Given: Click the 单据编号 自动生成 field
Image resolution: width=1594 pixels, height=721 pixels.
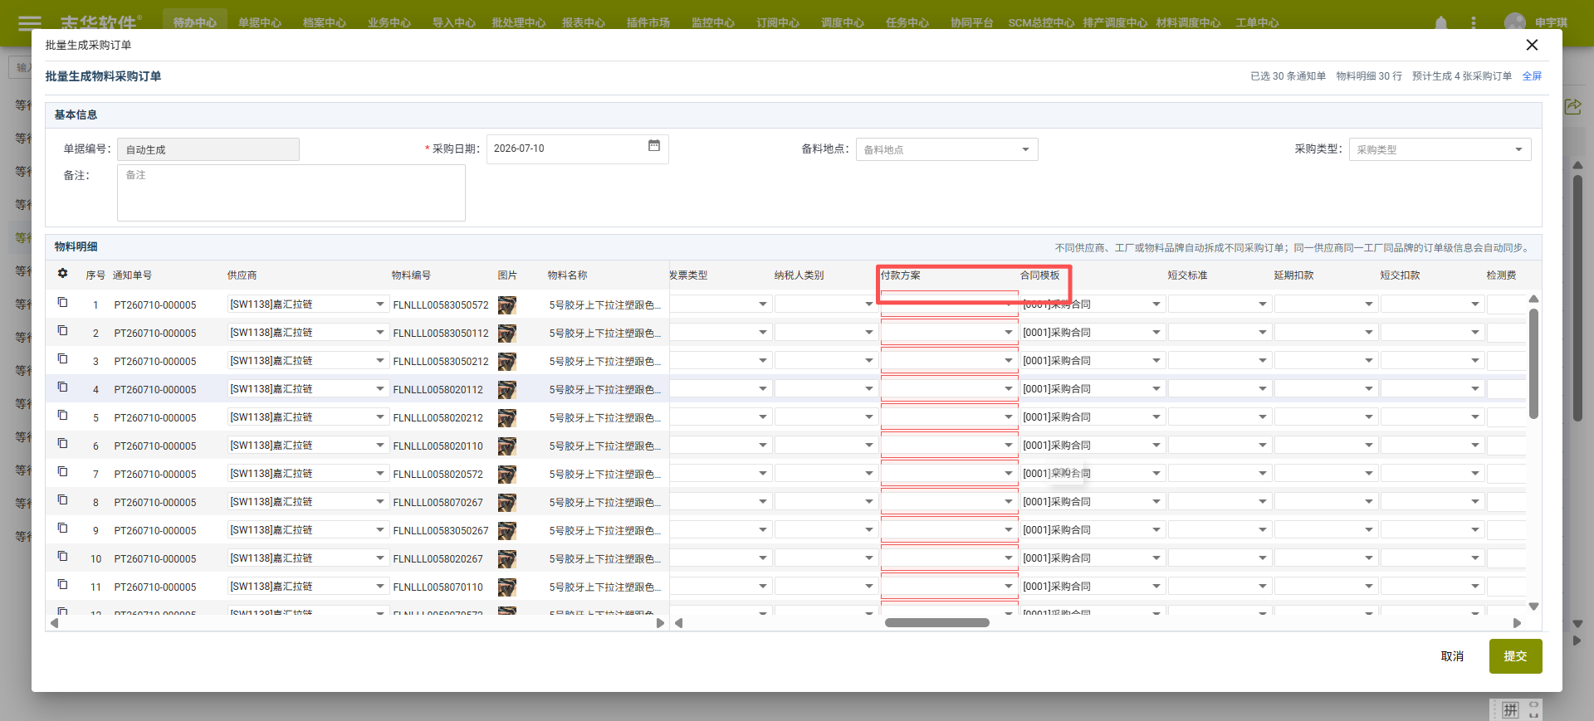Looking at the screenshot, I should tap(208, 149).
